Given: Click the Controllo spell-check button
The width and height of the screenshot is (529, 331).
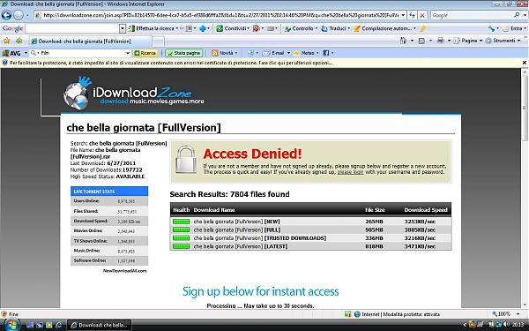Looking at the screenshot, I should click(299, 29).
